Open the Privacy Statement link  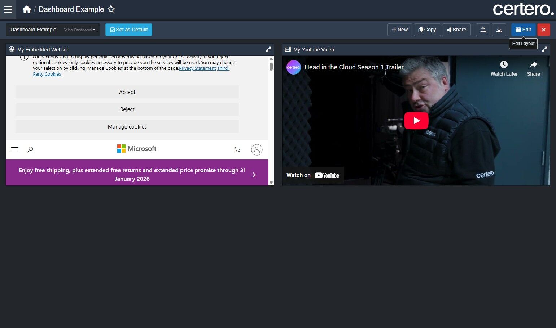pyautogui.click(x=197, y=68)
